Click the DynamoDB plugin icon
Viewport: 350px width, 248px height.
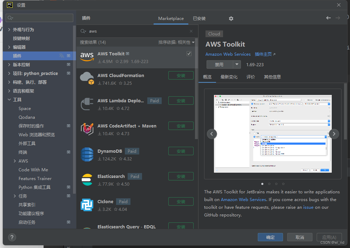pyautogui.click(x=87, y=154)
